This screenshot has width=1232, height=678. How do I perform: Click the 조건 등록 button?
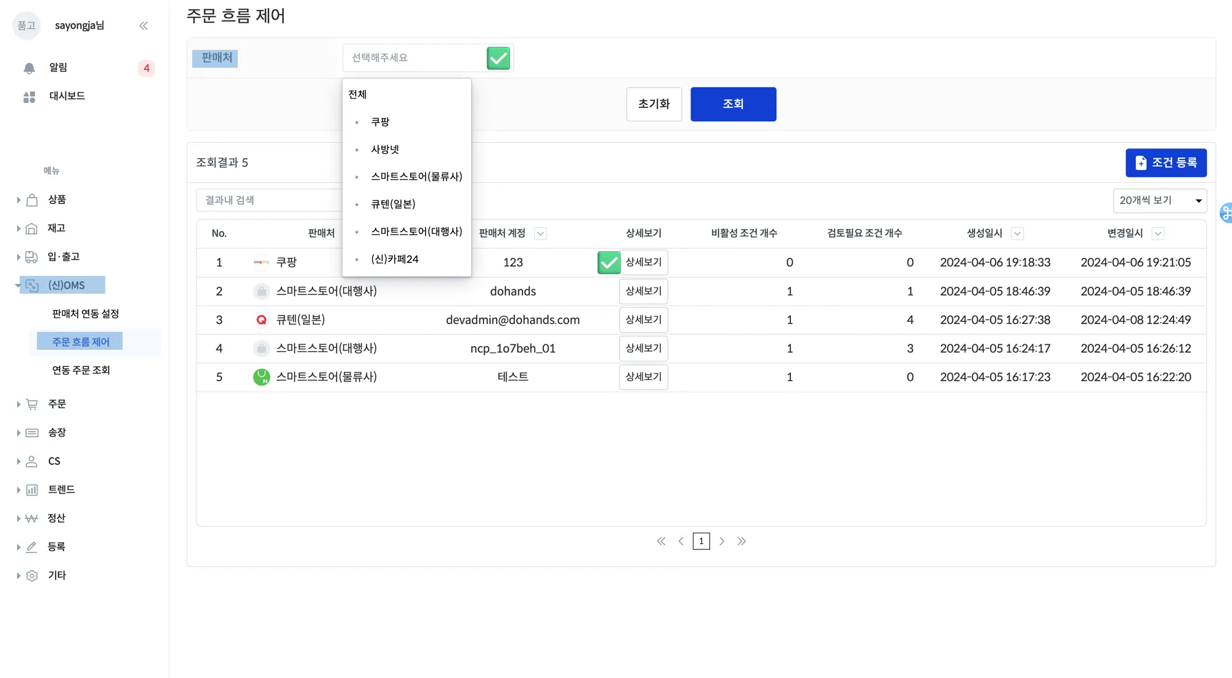pos(1165,163)
